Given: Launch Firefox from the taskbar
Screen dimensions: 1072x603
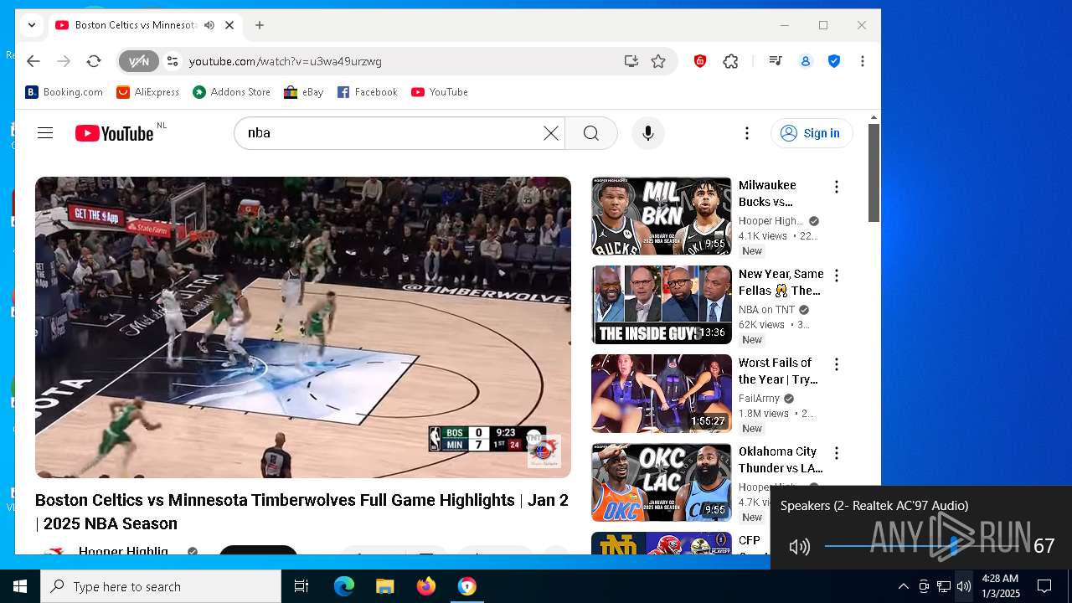Looking at the screenshot, I should [x=426, y=586].
